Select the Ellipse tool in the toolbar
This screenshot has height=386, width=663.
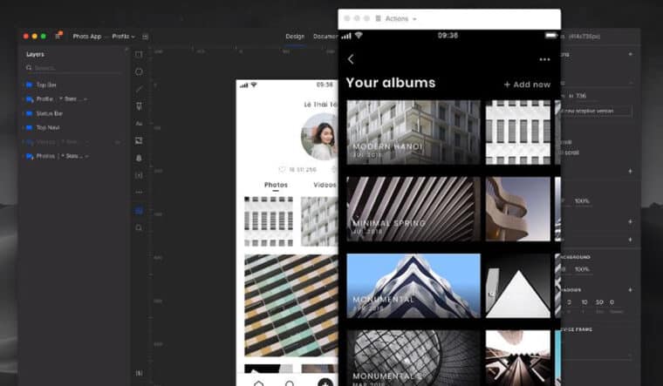click(139, 71)
